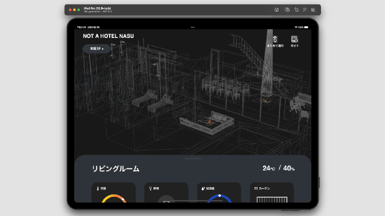Tap the bottom sheet grab handle
385x216 pixels.
(x=193, y=159)
